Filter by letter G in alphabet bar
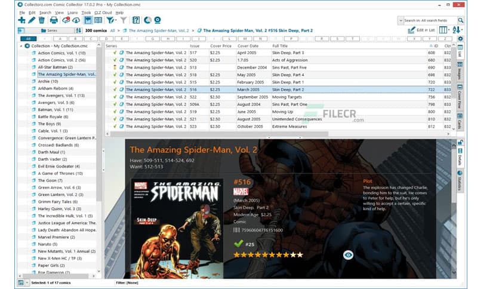Image resolution: width=499 pixels, height=289 pixels. point(153,38)
